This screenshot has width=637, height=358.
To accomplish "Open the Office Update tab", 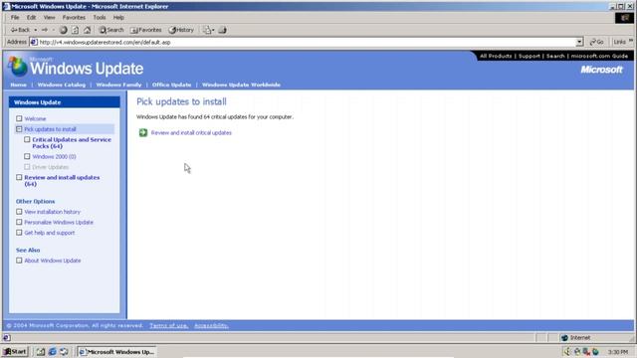I will pos(171,85).
